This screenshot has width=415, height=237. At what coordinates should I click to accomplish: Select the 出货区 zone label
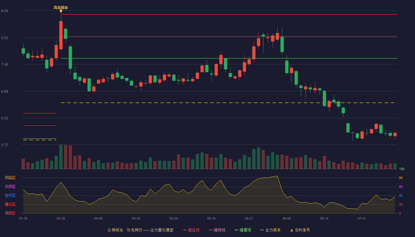pos(10,187)
